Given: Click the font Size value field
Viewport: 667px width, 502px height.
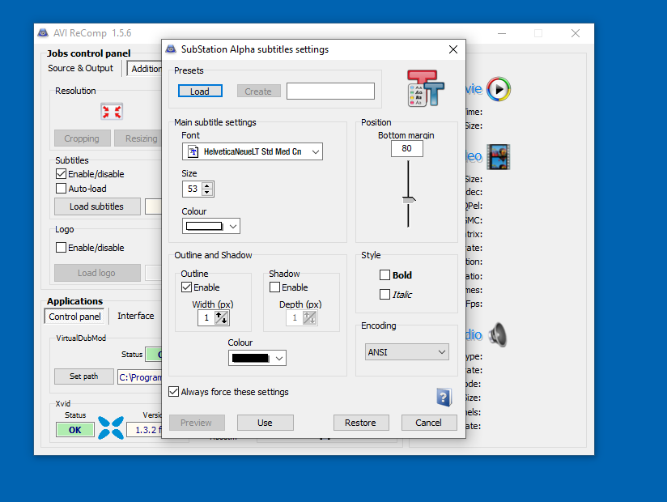Looking at the screenshot, I should [193, 189].
